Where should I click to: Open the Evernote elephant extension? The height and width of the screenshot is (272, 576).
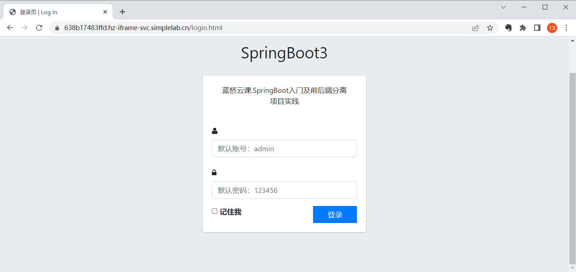508,28
